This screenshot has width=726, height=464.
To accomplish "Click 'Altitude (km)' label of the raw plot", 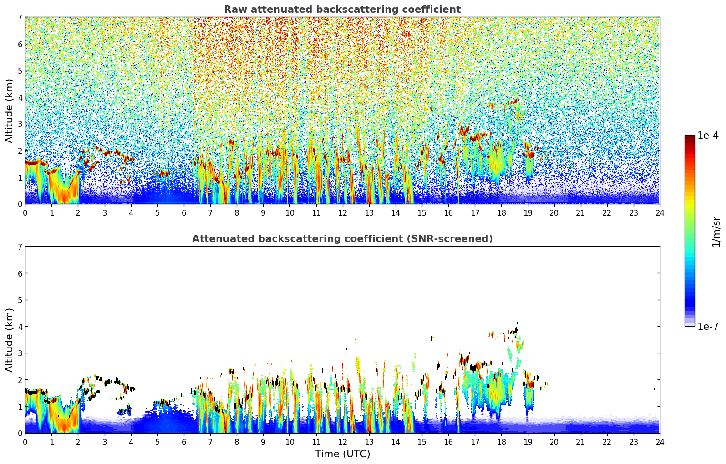I will click(x=10, y=111).
